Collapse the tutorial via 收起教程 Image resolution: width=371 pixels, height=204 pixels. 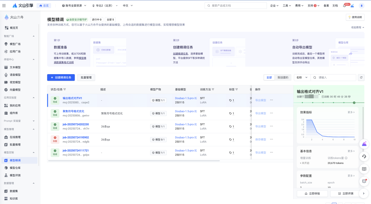point(358,27)
